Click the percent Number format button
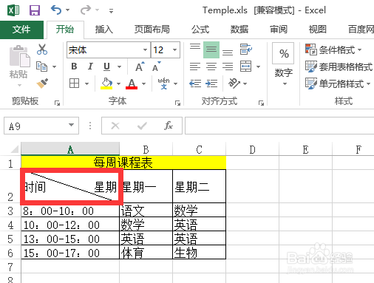Image resolution: width=374 pixels, height=283 pixels. click(x=283, y=53)
